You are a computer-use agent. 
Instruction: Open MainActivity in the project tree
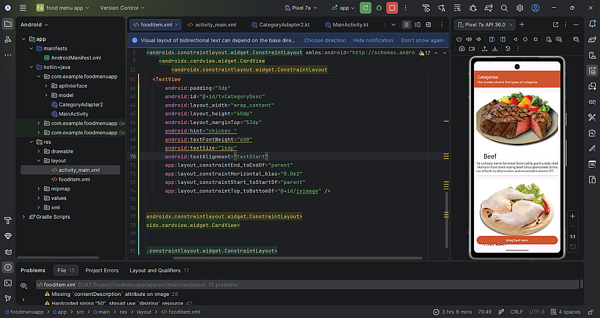(x=73, y=114)
